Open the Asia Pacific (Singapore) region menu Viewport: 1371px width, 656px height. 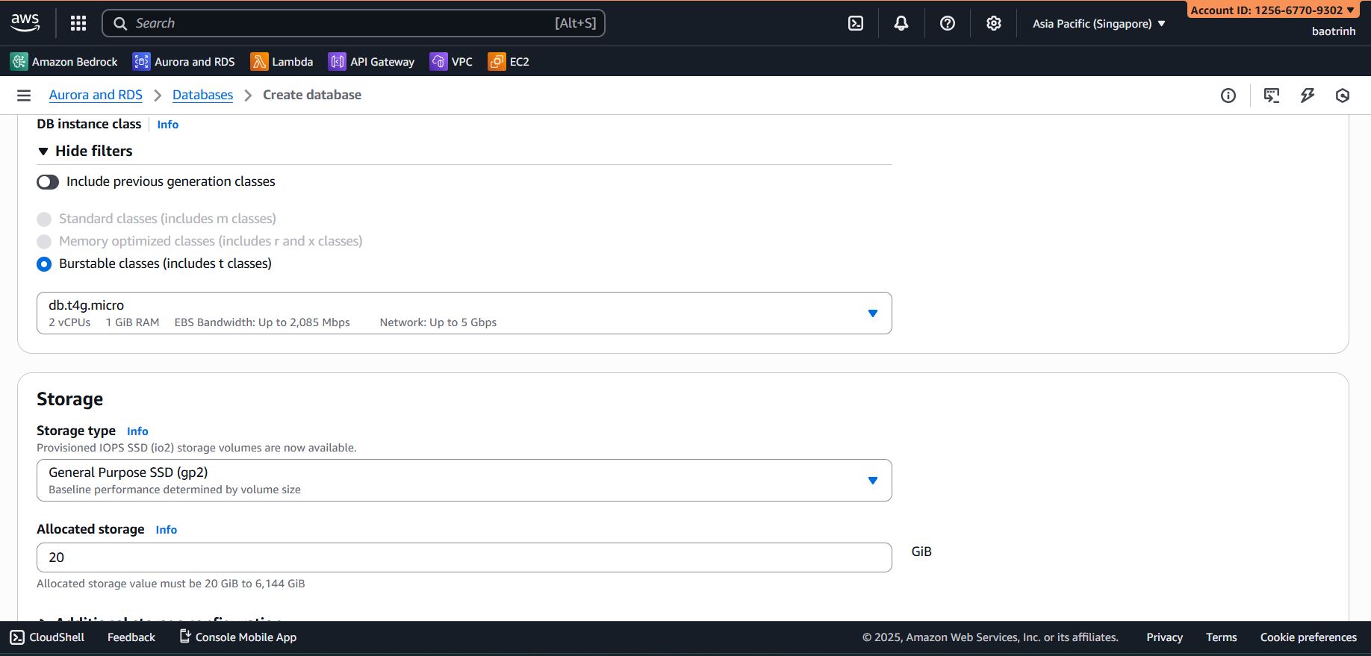(x=1098, y=24)
